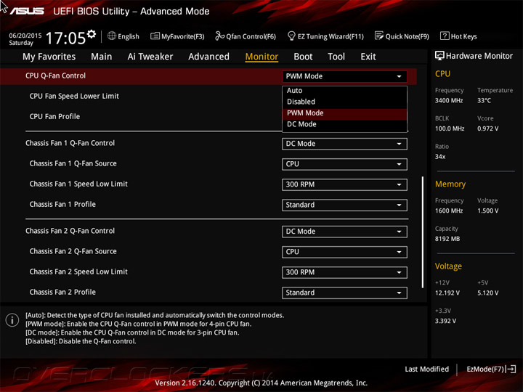The image size is (523, 392).
Task: Switch to the Main tab
Action: click(x=102, y=57)
